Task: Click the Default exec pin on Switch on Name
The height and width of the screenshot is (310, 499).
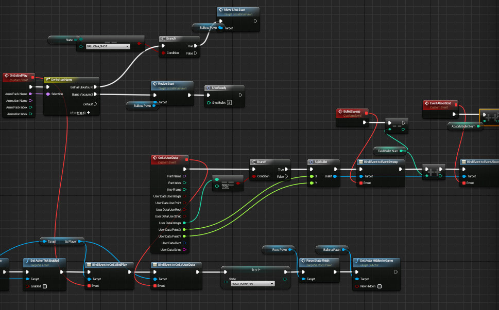Action: [x=95, y=104]
